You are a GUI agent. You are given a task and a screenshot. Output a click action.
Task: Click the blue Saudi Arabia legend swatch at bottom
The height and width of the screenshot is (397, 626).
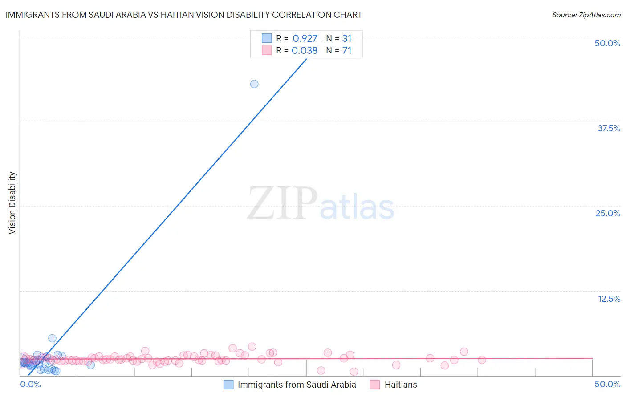(x=228, y=385)
